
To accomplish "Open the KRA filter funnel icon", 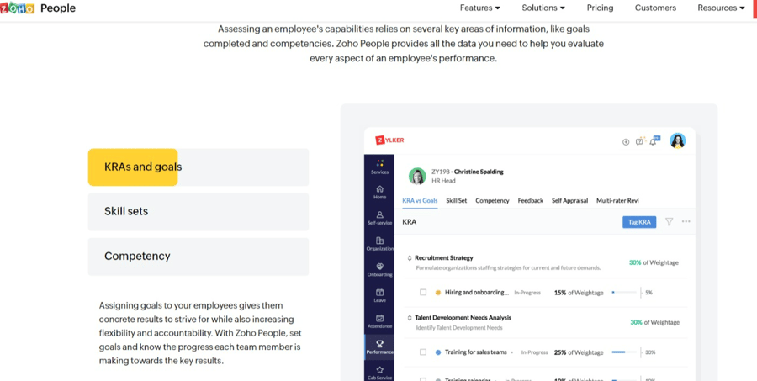I will tap(670, 222).
